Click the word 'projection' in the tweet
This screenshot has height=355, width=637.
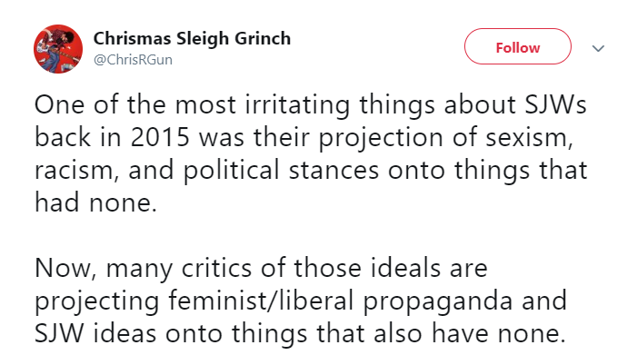[x=381, y=139]
